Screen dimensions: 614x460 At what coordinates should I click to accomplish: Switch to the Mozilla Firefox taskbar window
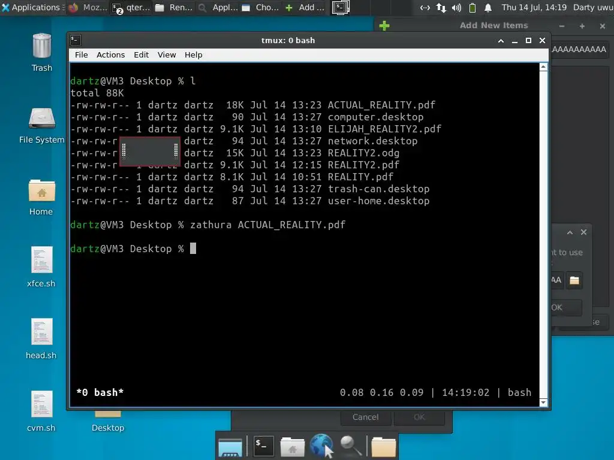click(x=88, y=7)
